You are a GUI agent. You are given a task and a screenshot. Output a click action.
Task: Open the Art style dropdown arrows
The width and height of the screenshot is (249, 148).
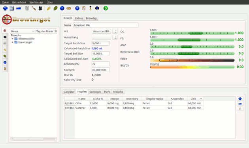click(115, 32)
